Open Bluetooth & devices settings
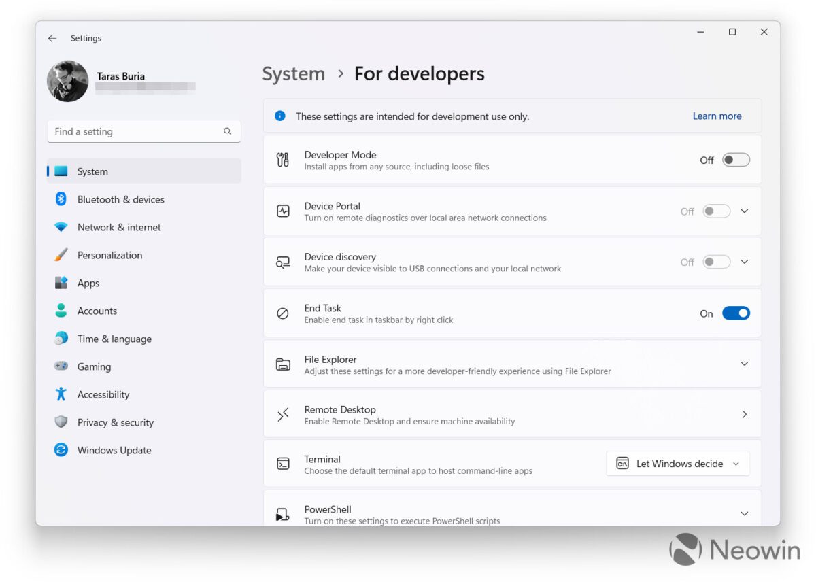Image resolution: width=816 pixels, height=582 pixels. tap(121, 199)
